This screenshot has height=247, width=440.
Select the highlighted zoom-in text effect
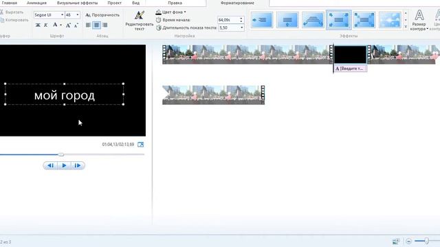click(x=338, y=20)
